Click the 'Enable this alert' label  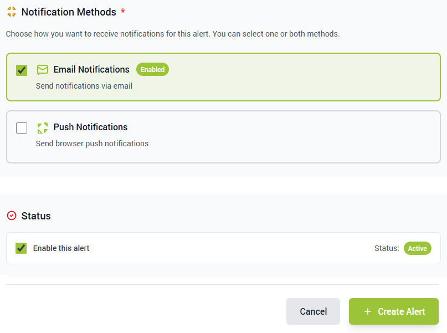click(x=61, y=248)
